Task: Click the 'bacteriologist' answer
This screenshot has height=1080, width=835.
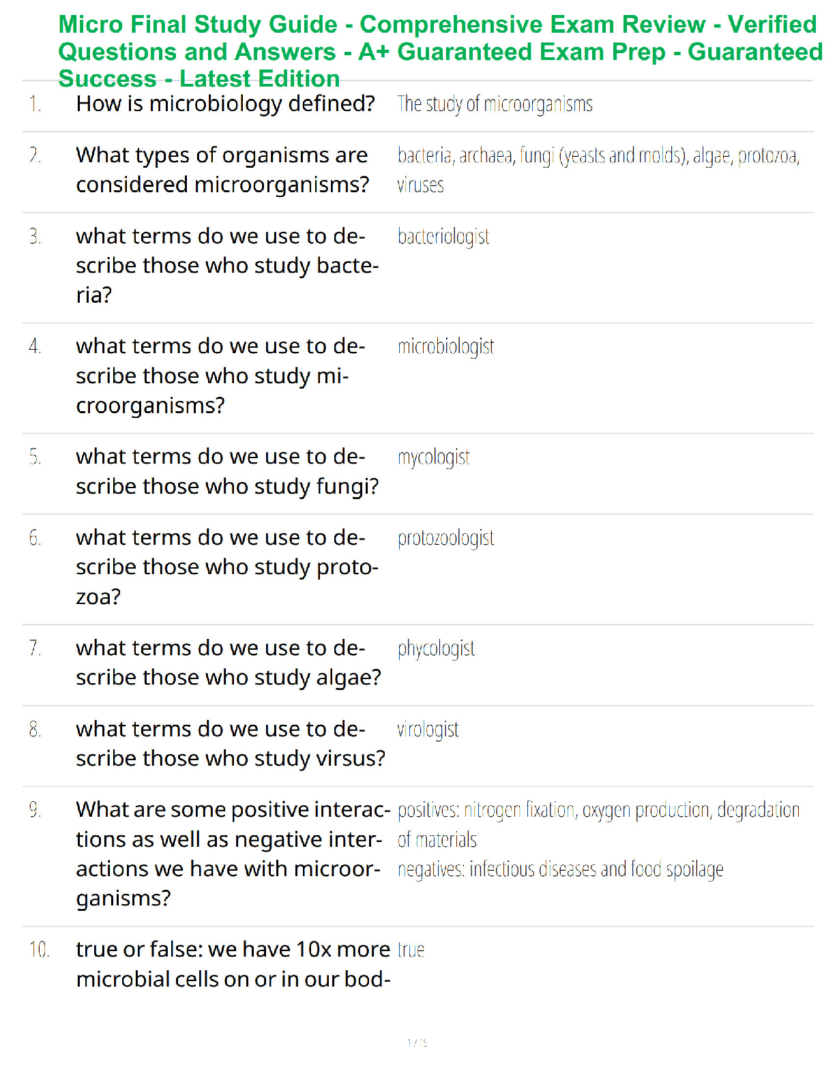Action: click(443, 237)
